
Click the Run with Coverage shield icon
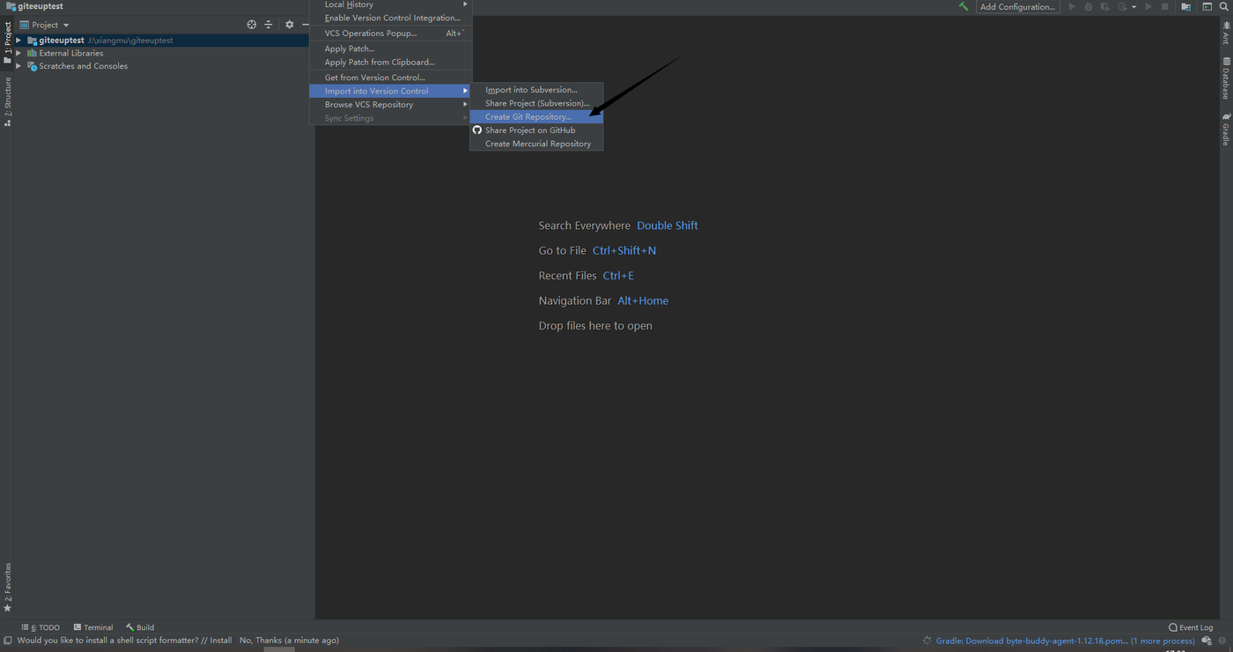coord(1105,6)
